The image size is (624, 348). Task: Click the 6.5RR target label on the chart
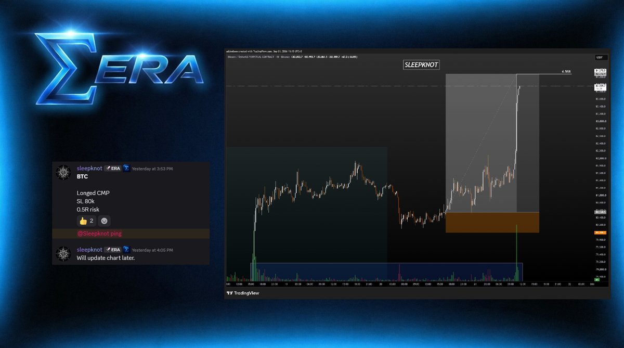point(566,71)
